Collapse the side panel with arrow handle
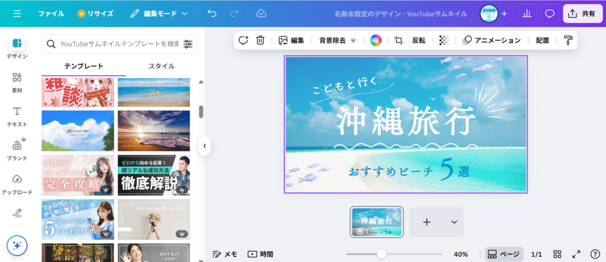 coord(205,145)
